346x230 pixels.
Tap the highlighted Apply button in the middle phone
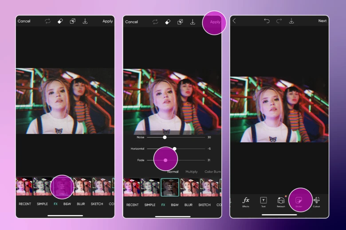(x=215, y=22)
